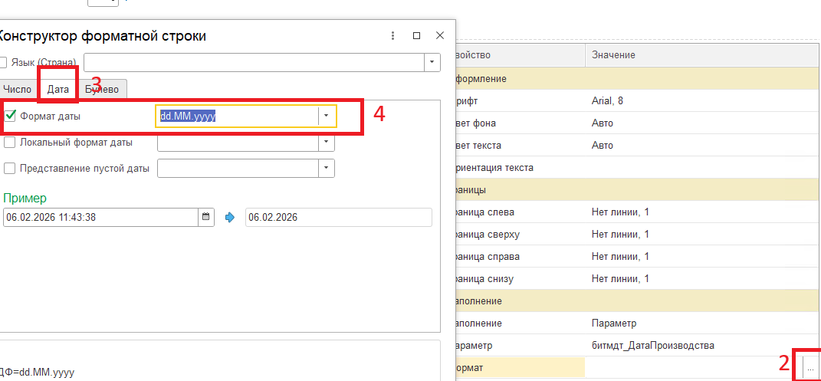
Task: Toggle the Язык (Страна) checkbox
Action: (x=4, y=62)
